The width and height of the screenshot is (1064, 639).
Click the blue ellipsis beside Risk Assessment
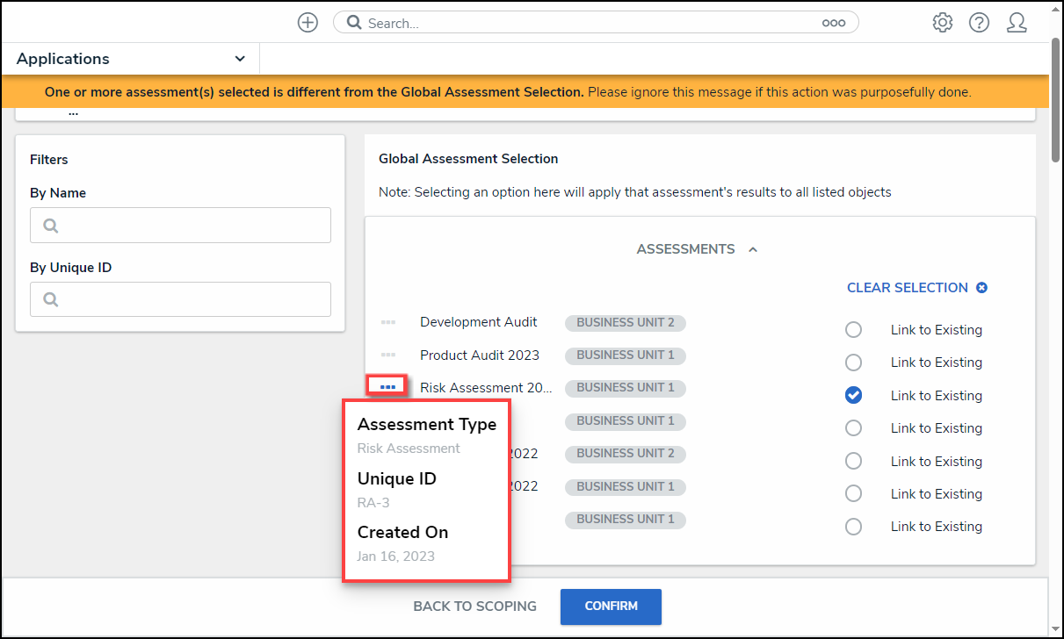point(388,386)
